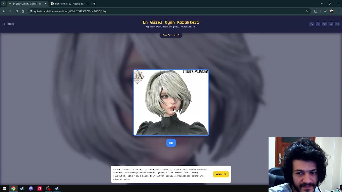The width and height of the screenshot is (342, 192).
Task: Accept cookies with KABUL ET button
Action: 221,174
